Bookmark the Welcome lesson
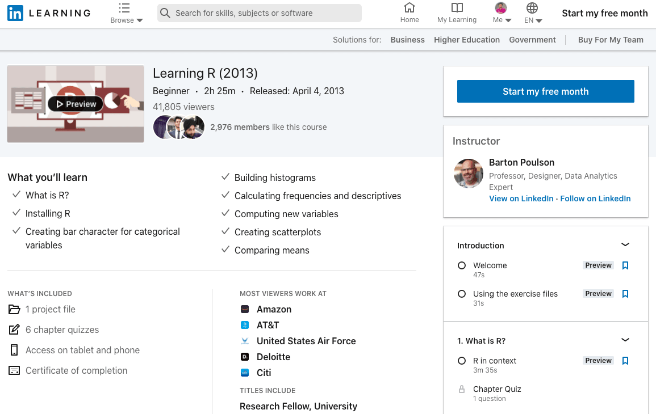 click(x=625, y=265)
